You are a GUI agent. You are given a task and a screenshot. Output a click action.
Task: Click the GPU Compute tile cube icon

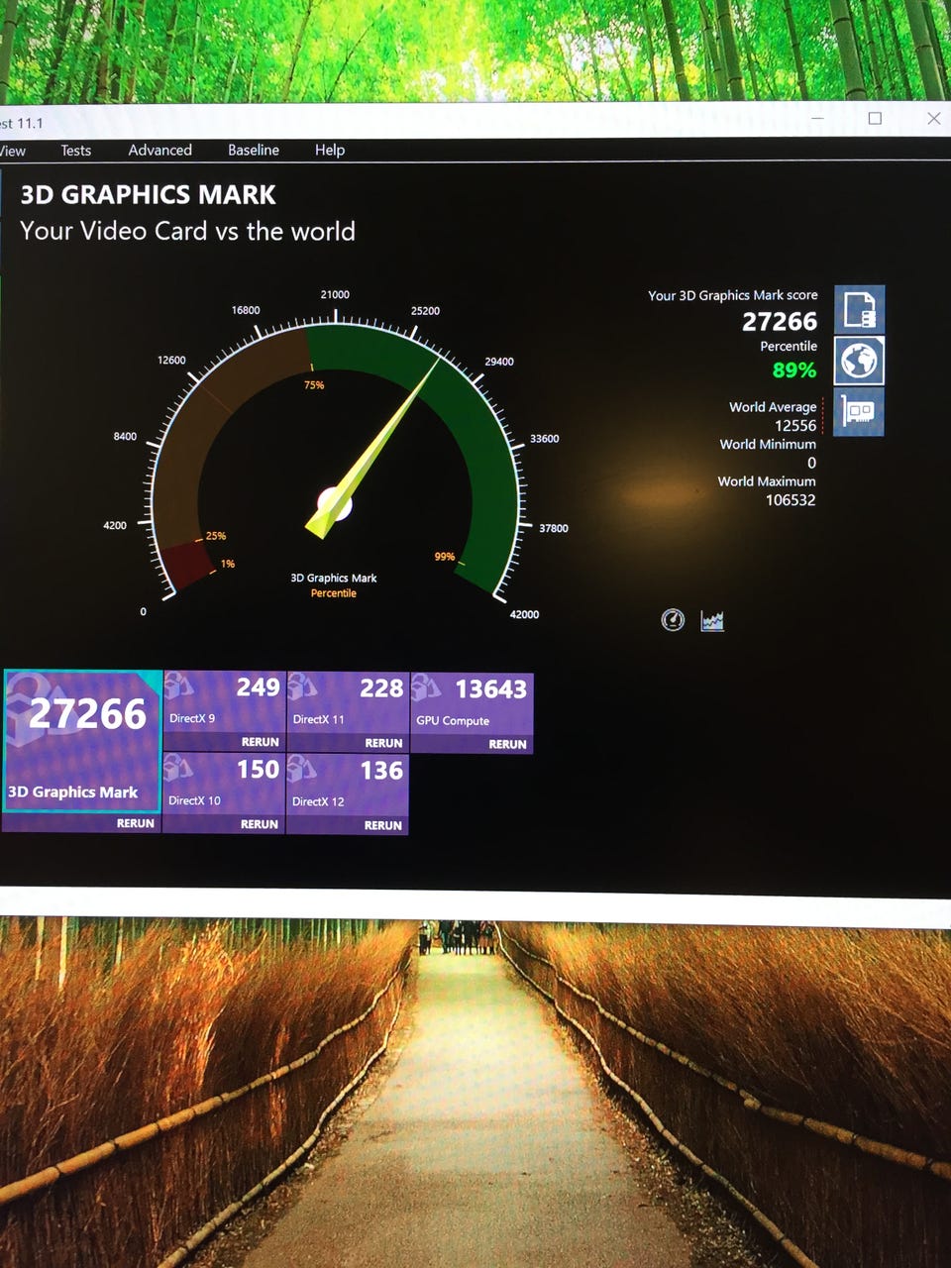pos(426,687)
